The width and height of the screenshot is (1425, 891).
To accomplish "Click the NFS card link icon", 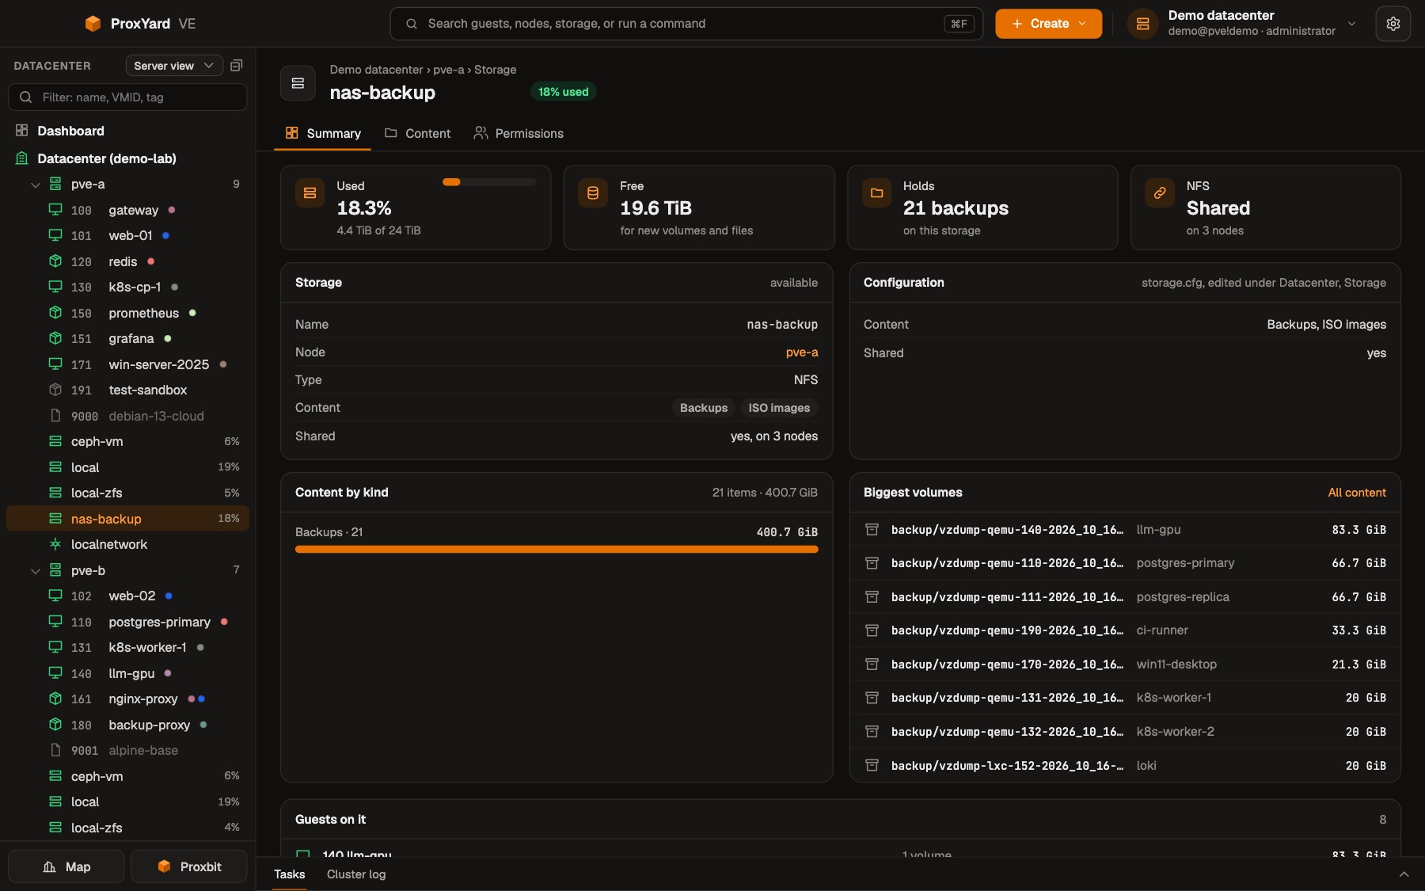I will [x=1160, y=192].
